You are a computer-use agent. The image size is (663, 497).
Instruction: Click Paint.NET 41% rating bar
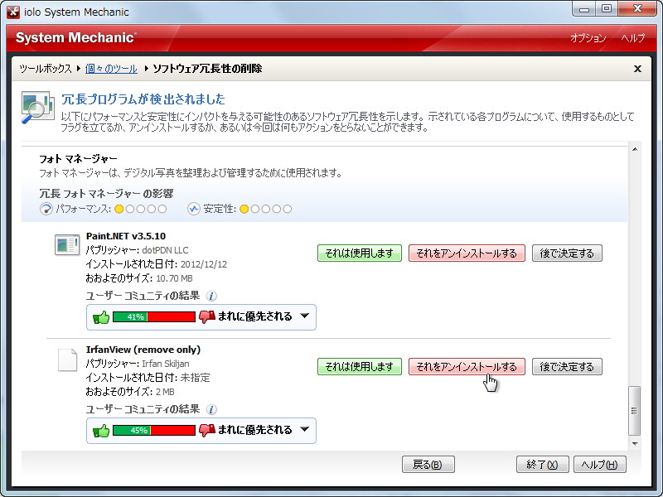[154, 317]
